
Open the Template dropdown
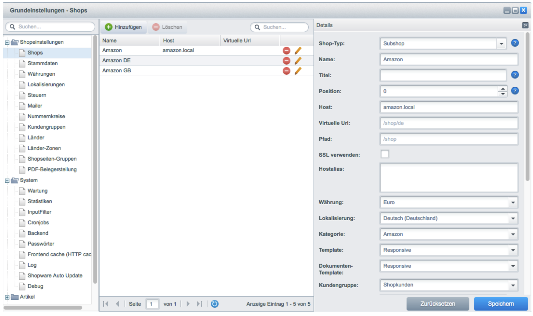click(x=513, y=250)
